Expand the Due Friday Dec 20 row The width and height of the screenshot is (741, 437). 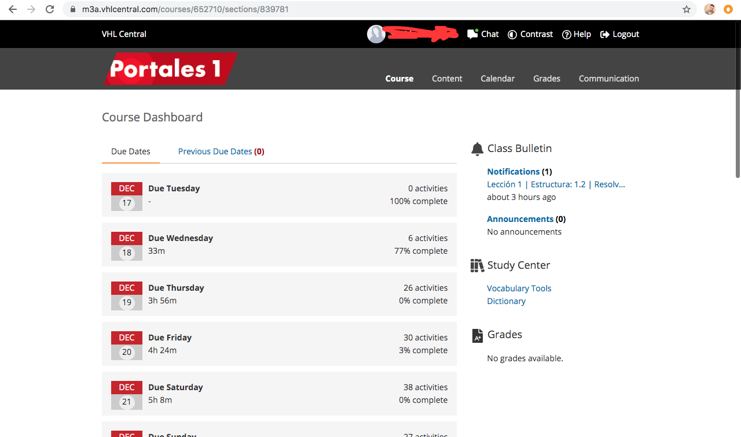click(x=279, y=344)
